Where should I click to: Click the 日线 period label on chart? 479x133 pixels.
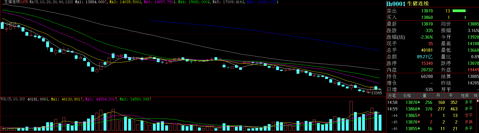[24, 2]
